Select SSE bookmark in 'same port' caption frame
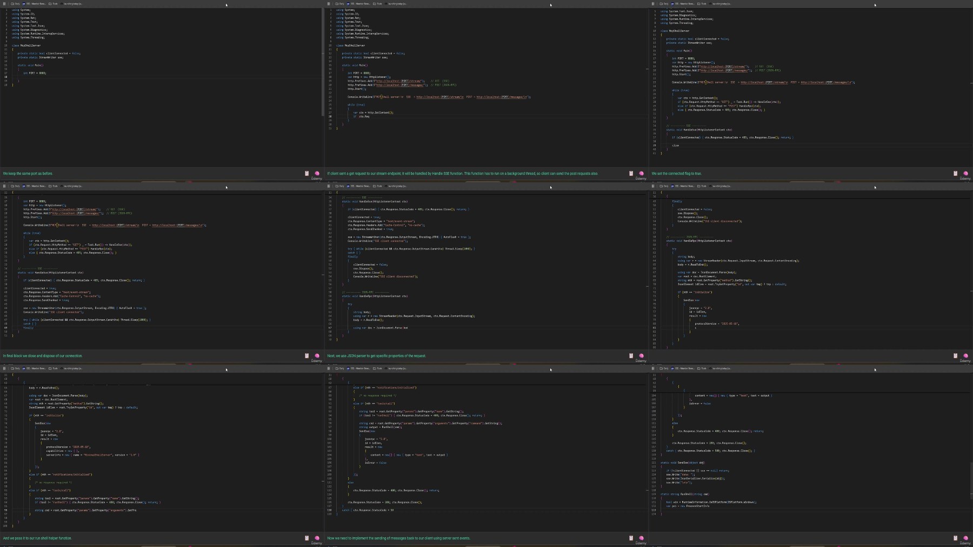The width and height of the screenshot is (973, 547). click(x=34, y=4)
